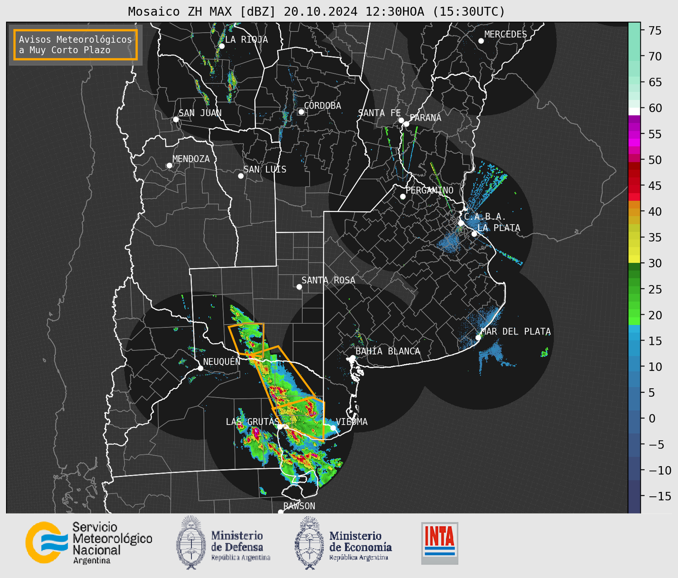Click the MERCEDES city marker dot
The image size is (678, 578).
pyautogui.click(x=481, y=41)
